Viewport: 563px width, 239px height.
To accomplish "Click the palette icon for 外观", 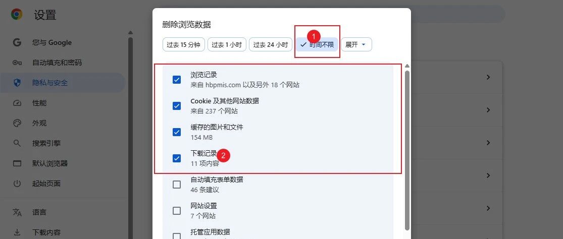I will pos(17,123).
